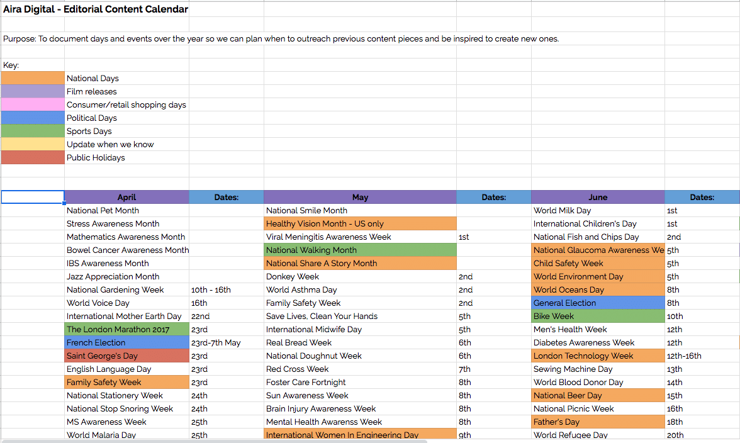The image size is (740, 443).
Task: Select the National Gardening Week cell
Action: coord(126,289)
